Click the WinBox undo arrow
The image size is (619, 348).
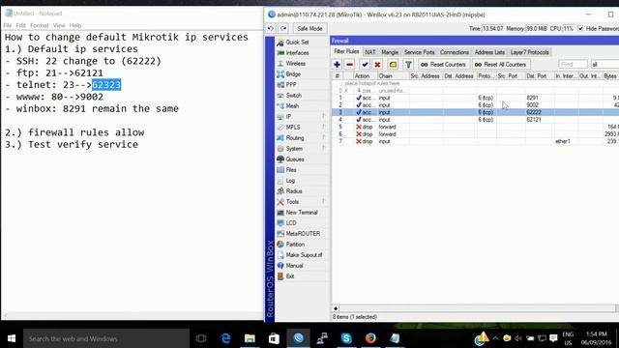pos(271,28)
